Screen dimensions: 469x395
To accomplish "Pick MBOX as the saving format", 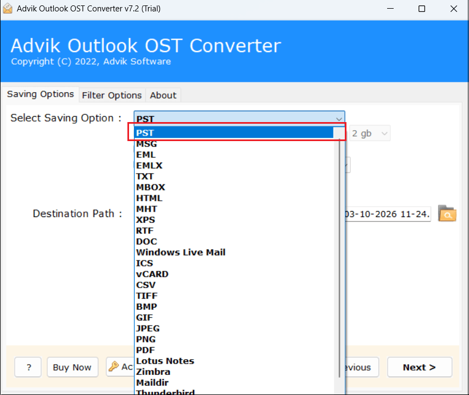I will pos(234,187).
